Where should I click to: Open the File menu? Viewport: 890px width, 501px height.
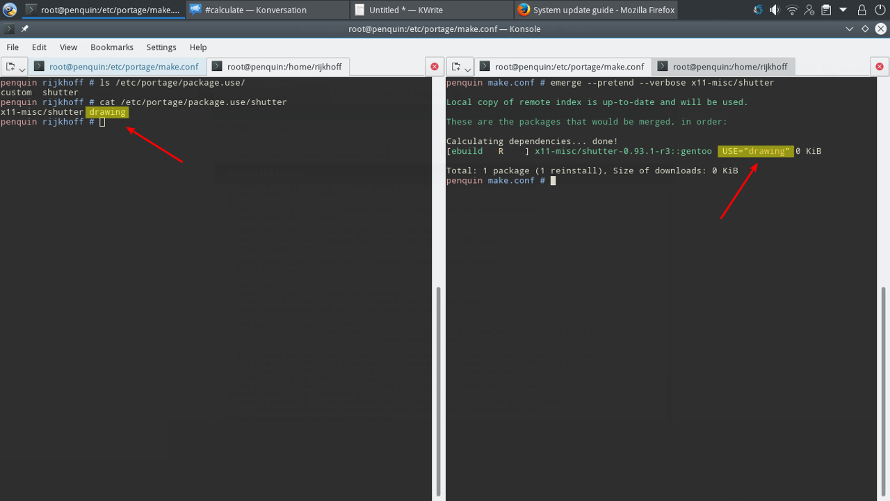click(x=13, y=47)
